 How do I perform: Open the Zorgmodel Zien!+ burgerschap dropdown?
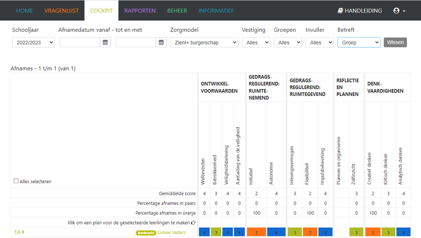[x=204, y=43]
